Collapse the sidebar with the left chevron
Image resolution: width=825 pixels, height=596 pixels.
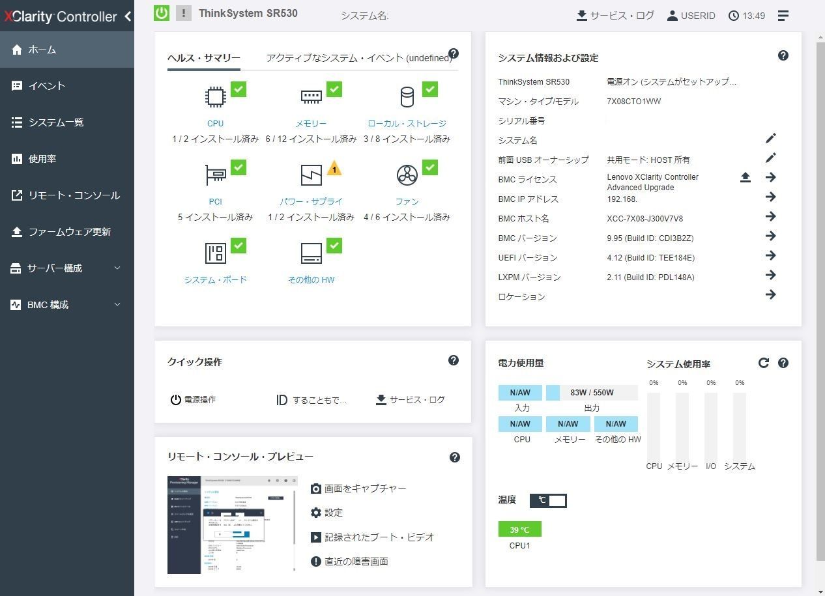coord(128,16)
